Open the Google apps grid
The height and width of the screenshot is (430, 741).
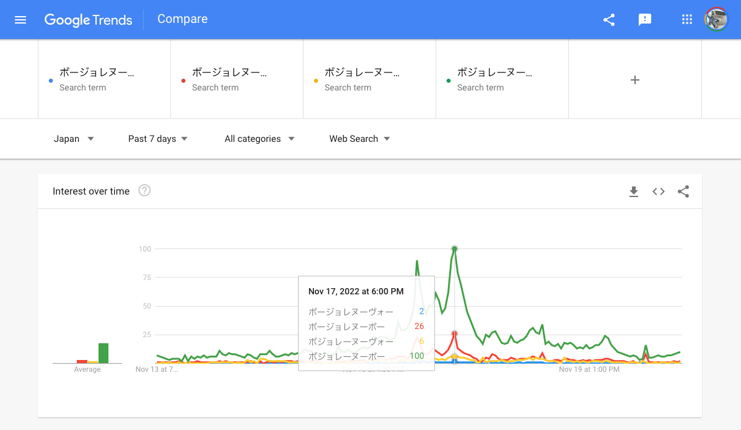click(686, 20)
